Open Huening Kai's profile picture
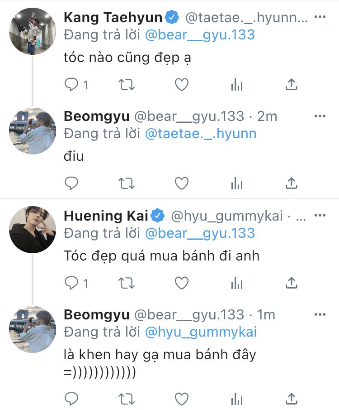Image resolution: width=339 pixels, height=410 pixels. pos(32,229)
